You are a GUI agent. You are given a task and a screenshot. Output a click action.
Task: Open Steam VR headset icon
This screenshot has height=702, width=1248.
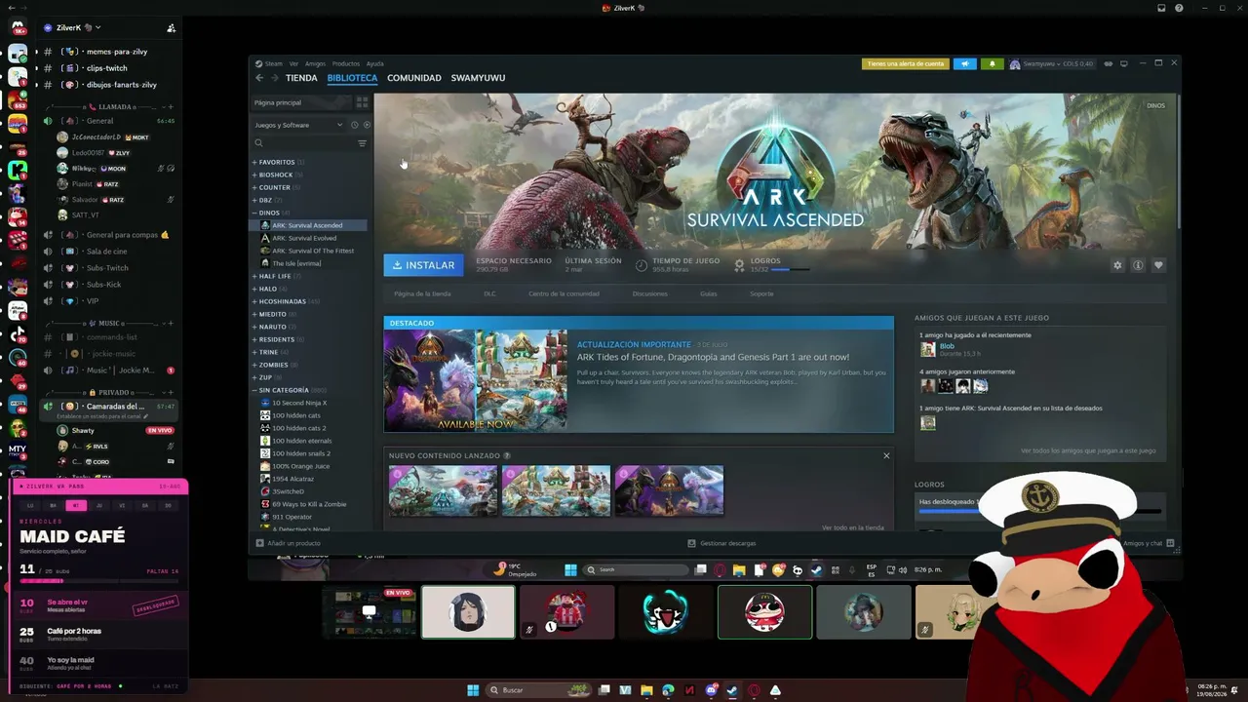pyautogui.click(x=1108, y=64)
